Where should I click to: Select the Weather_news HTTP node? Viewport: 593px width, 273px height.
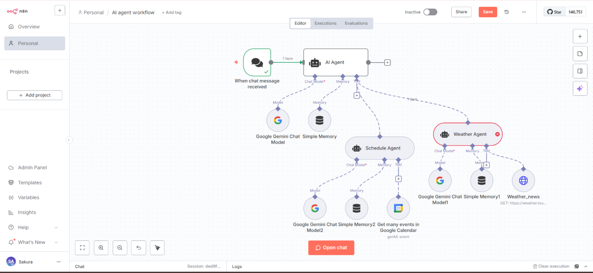point(523,181)
